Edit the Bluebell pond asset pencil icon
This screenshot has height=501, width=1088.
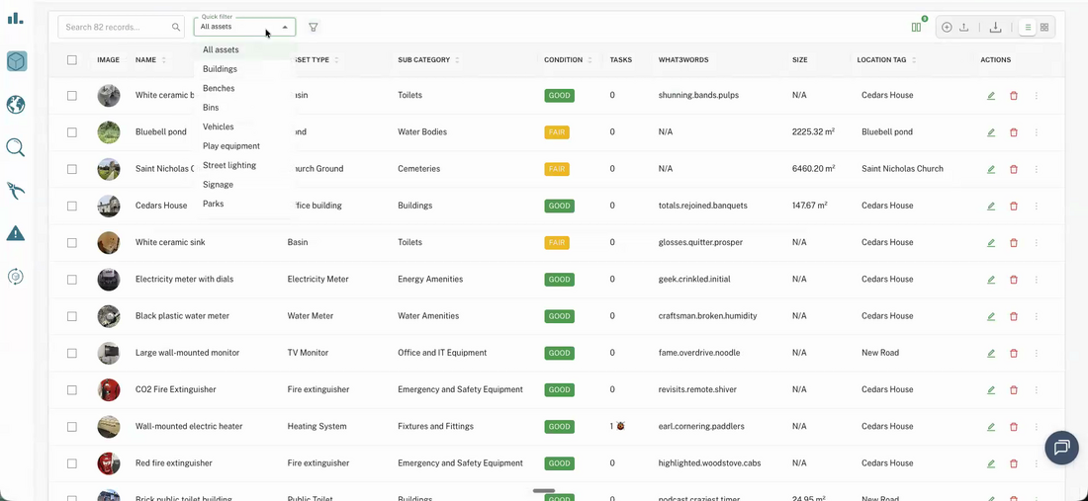point(991,132)
